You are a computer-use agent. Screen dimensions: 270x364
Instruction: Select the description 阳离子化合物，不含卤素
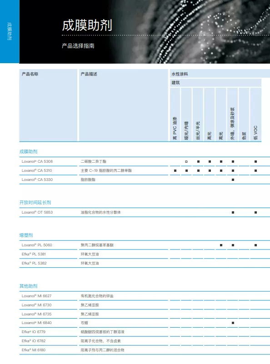101,341
